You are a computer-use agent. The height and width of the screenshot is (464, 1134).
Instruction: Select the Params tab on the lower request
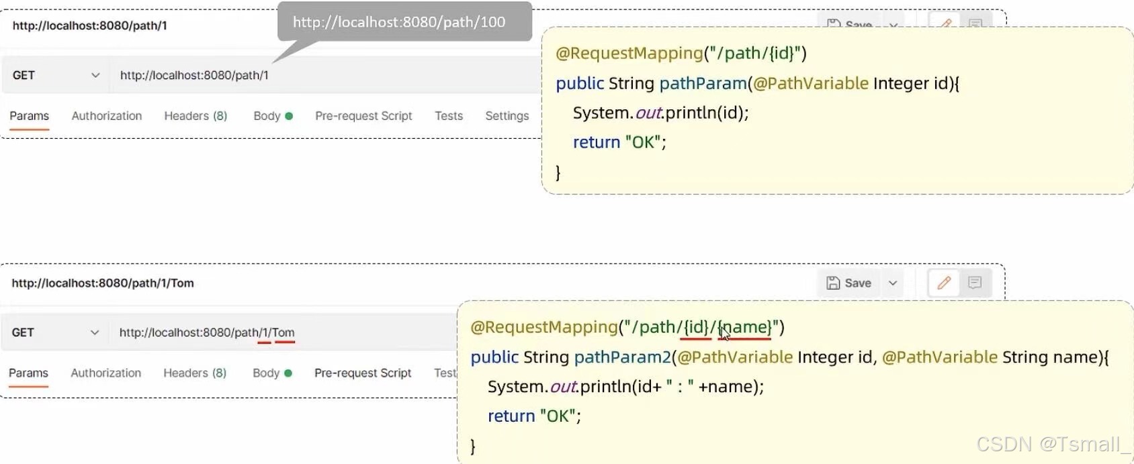28,373
